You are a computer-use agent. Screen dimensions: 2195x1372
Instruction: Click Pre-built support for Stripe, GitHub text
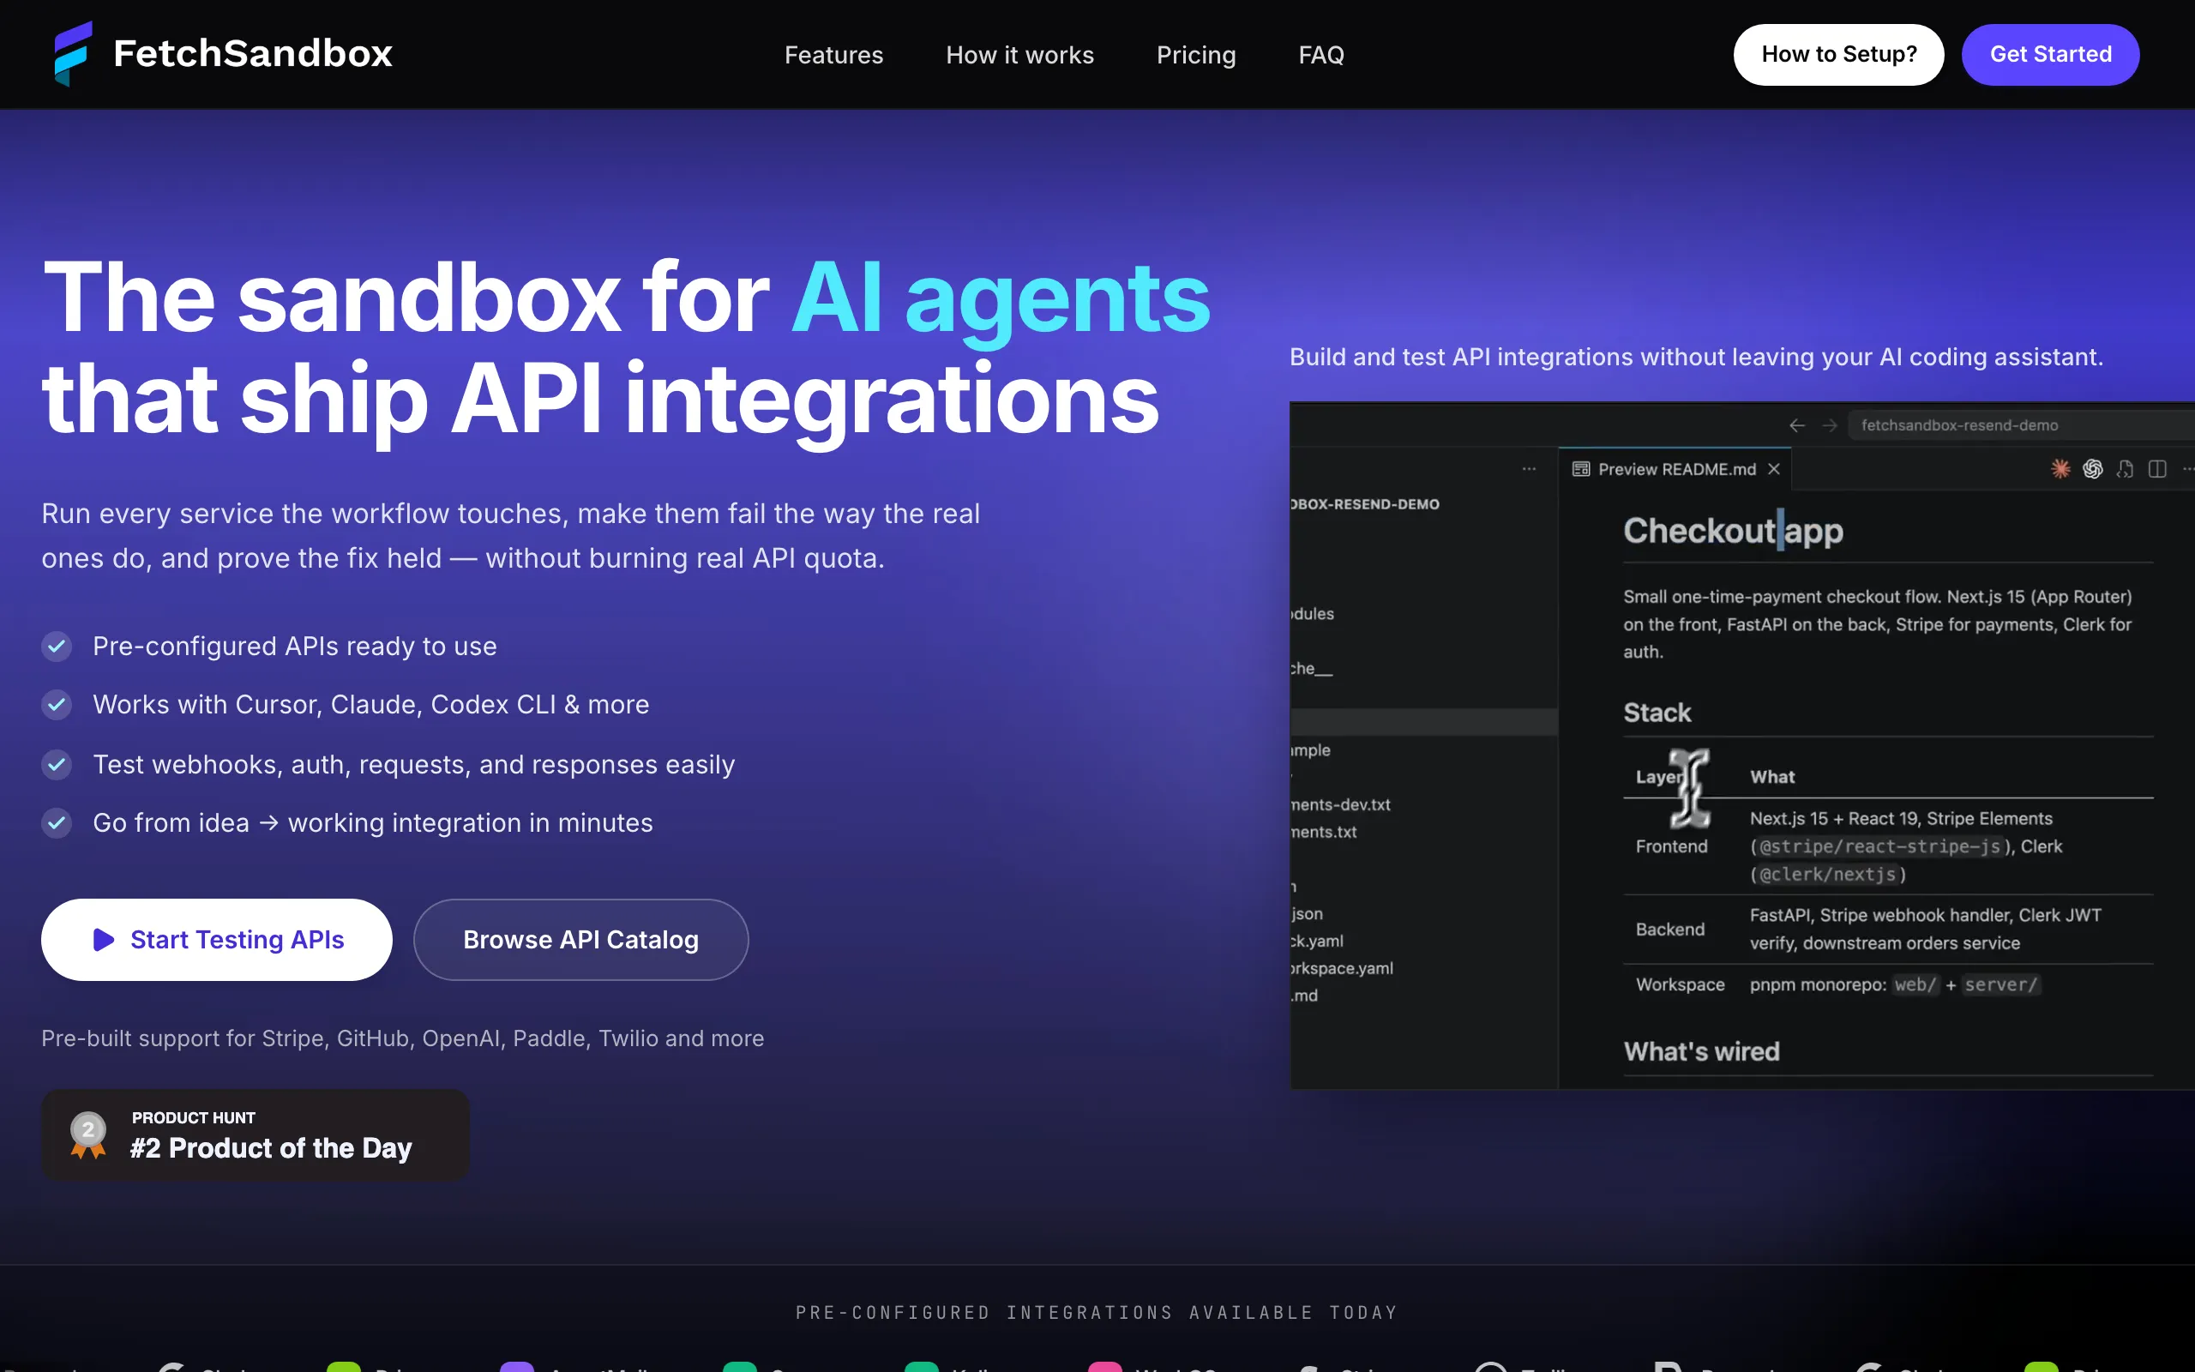point(403,1038)
